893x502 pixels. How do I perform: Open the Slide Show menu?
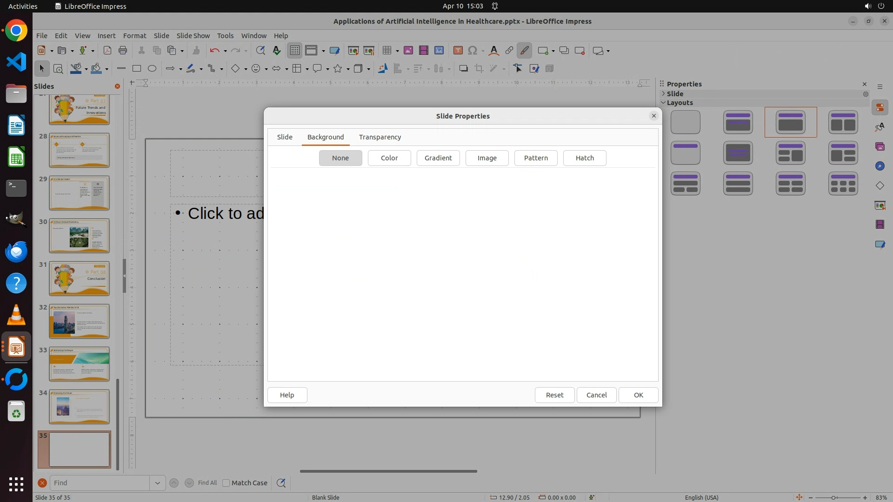pyautogui.click(x=193, y=36)
